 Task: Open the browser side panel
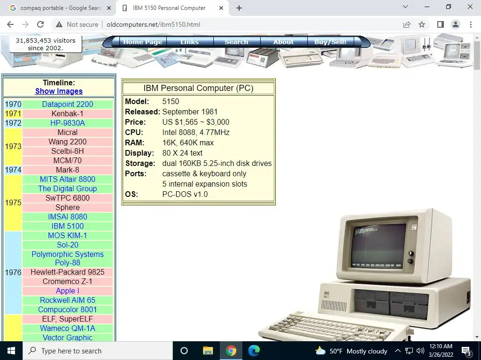[441, 24]
